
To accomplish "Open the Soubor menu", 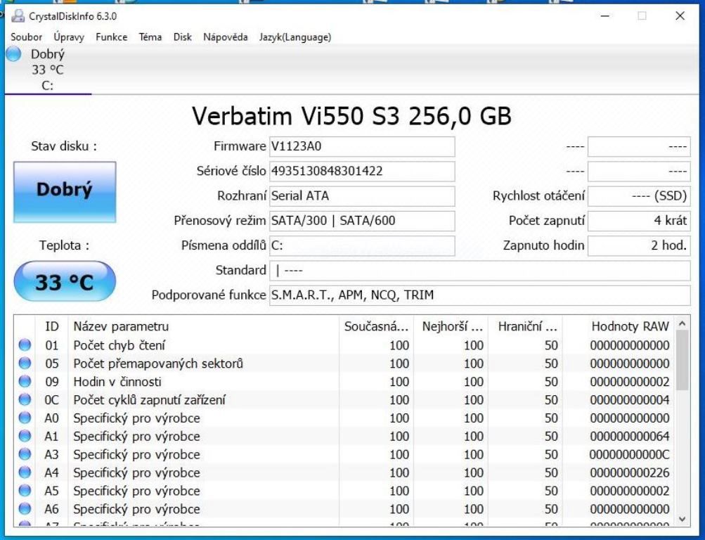I will tap(27, 37).
